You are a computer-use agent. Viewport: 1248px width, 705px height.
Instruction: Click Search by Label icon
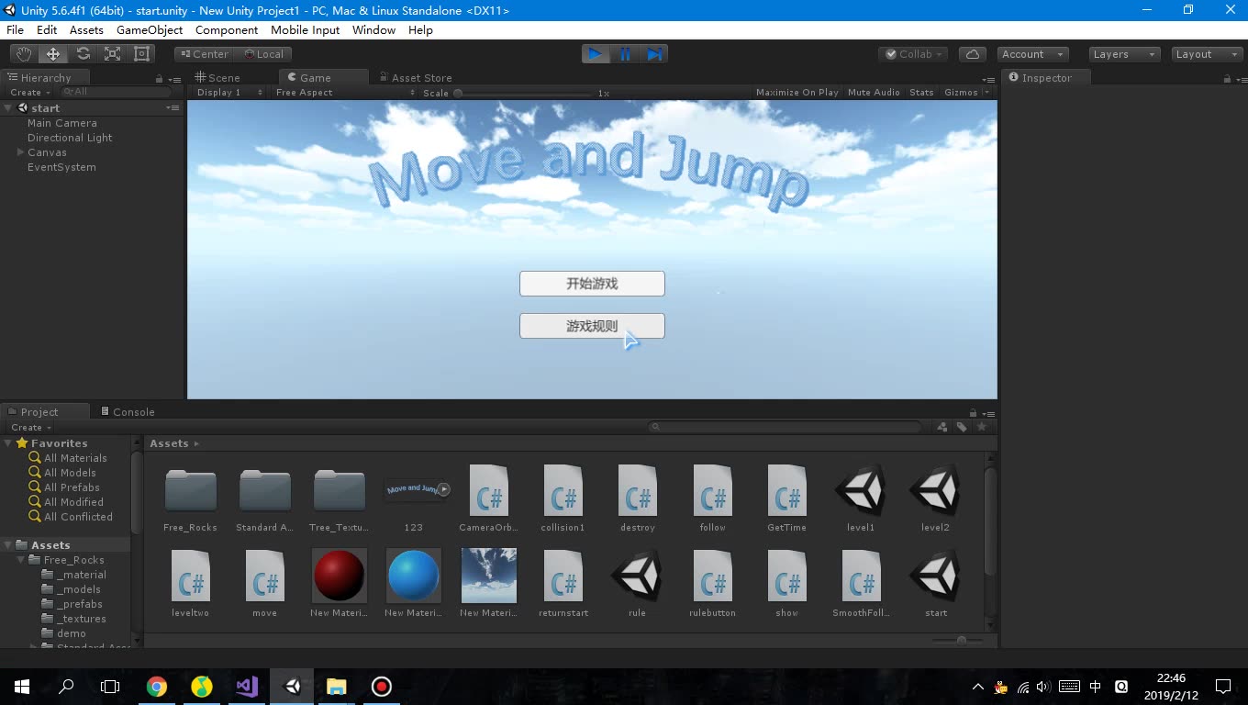(962, 427)
